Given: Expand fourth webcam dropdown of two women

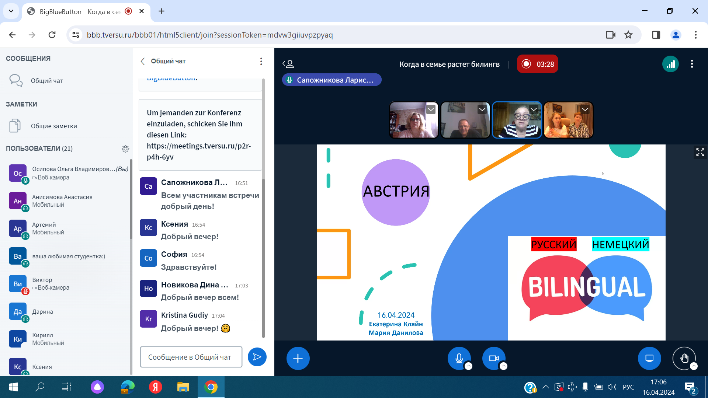Looking at the screenshot, I should [x=585, y=109].
